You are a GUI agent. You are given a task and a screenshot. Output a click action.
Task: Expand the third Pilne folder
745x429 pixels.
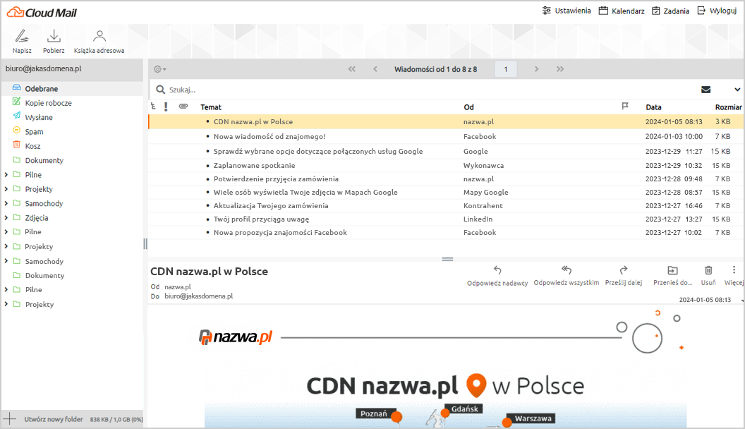pyautogui.click(x=6, y=289)
